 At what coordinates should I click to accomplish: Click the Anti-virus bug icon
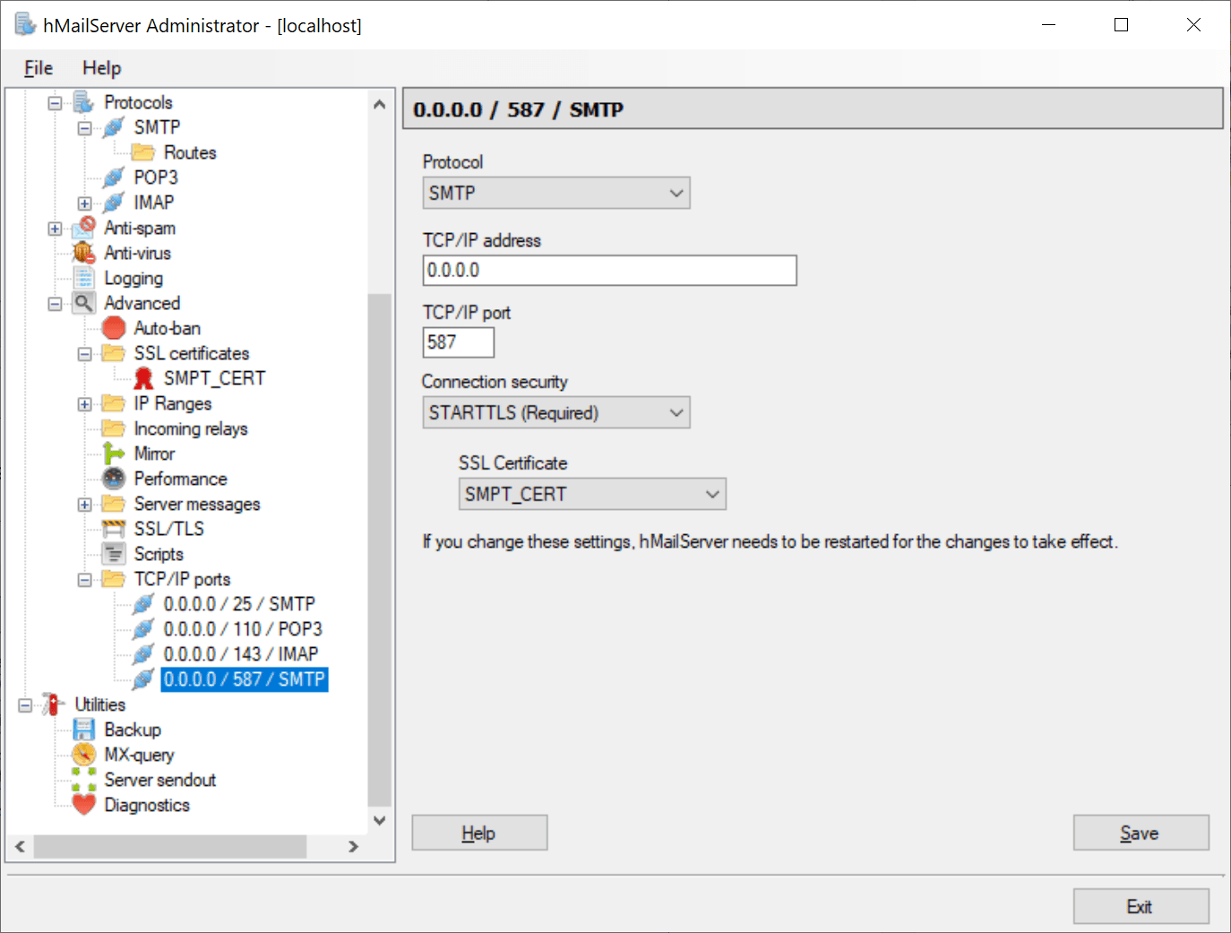pyautogui.click(x=83, y=253)
